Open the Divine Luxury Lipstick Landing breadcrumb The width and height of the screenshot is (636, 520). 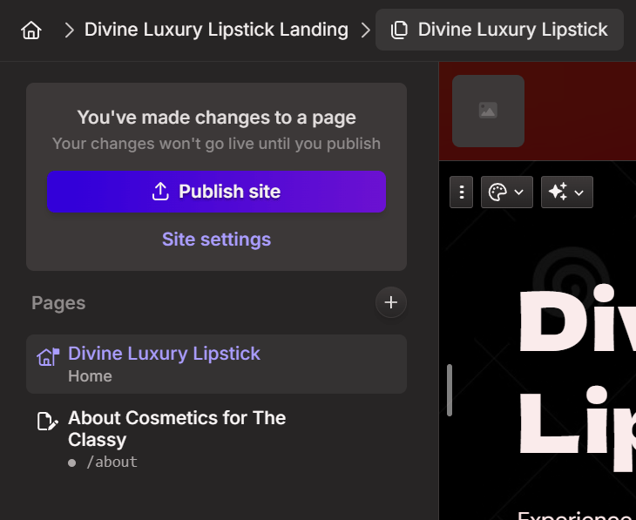tap(216, 30)
